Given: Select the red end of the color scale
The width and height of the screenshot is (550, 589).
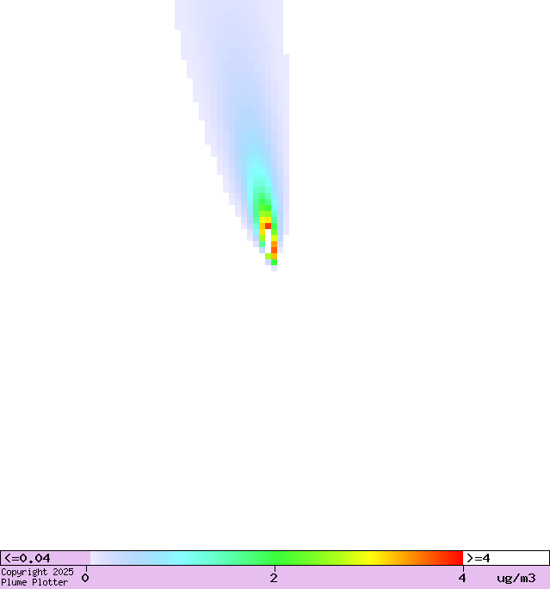Looking at the screenshot, I should click(454, 558).
